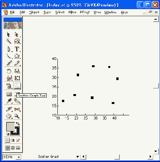
Task: Open the Effect menu
Action: click(x=85, y=12)
